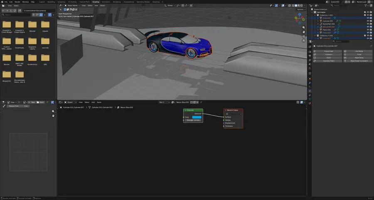Open the Edit menu

(11, 2)
